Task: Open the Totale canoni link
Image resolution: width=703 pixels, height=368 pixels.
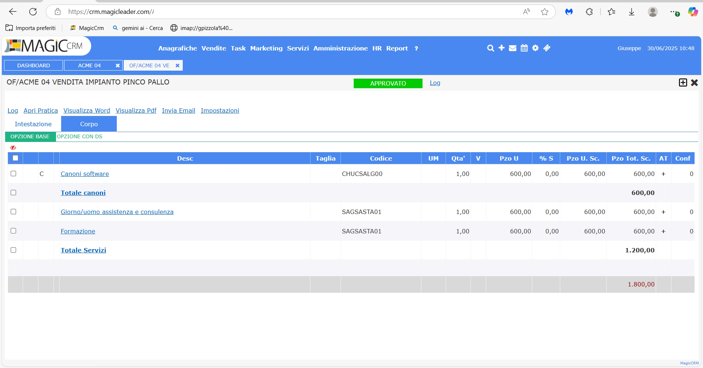Action: click(x=83, y=193)
